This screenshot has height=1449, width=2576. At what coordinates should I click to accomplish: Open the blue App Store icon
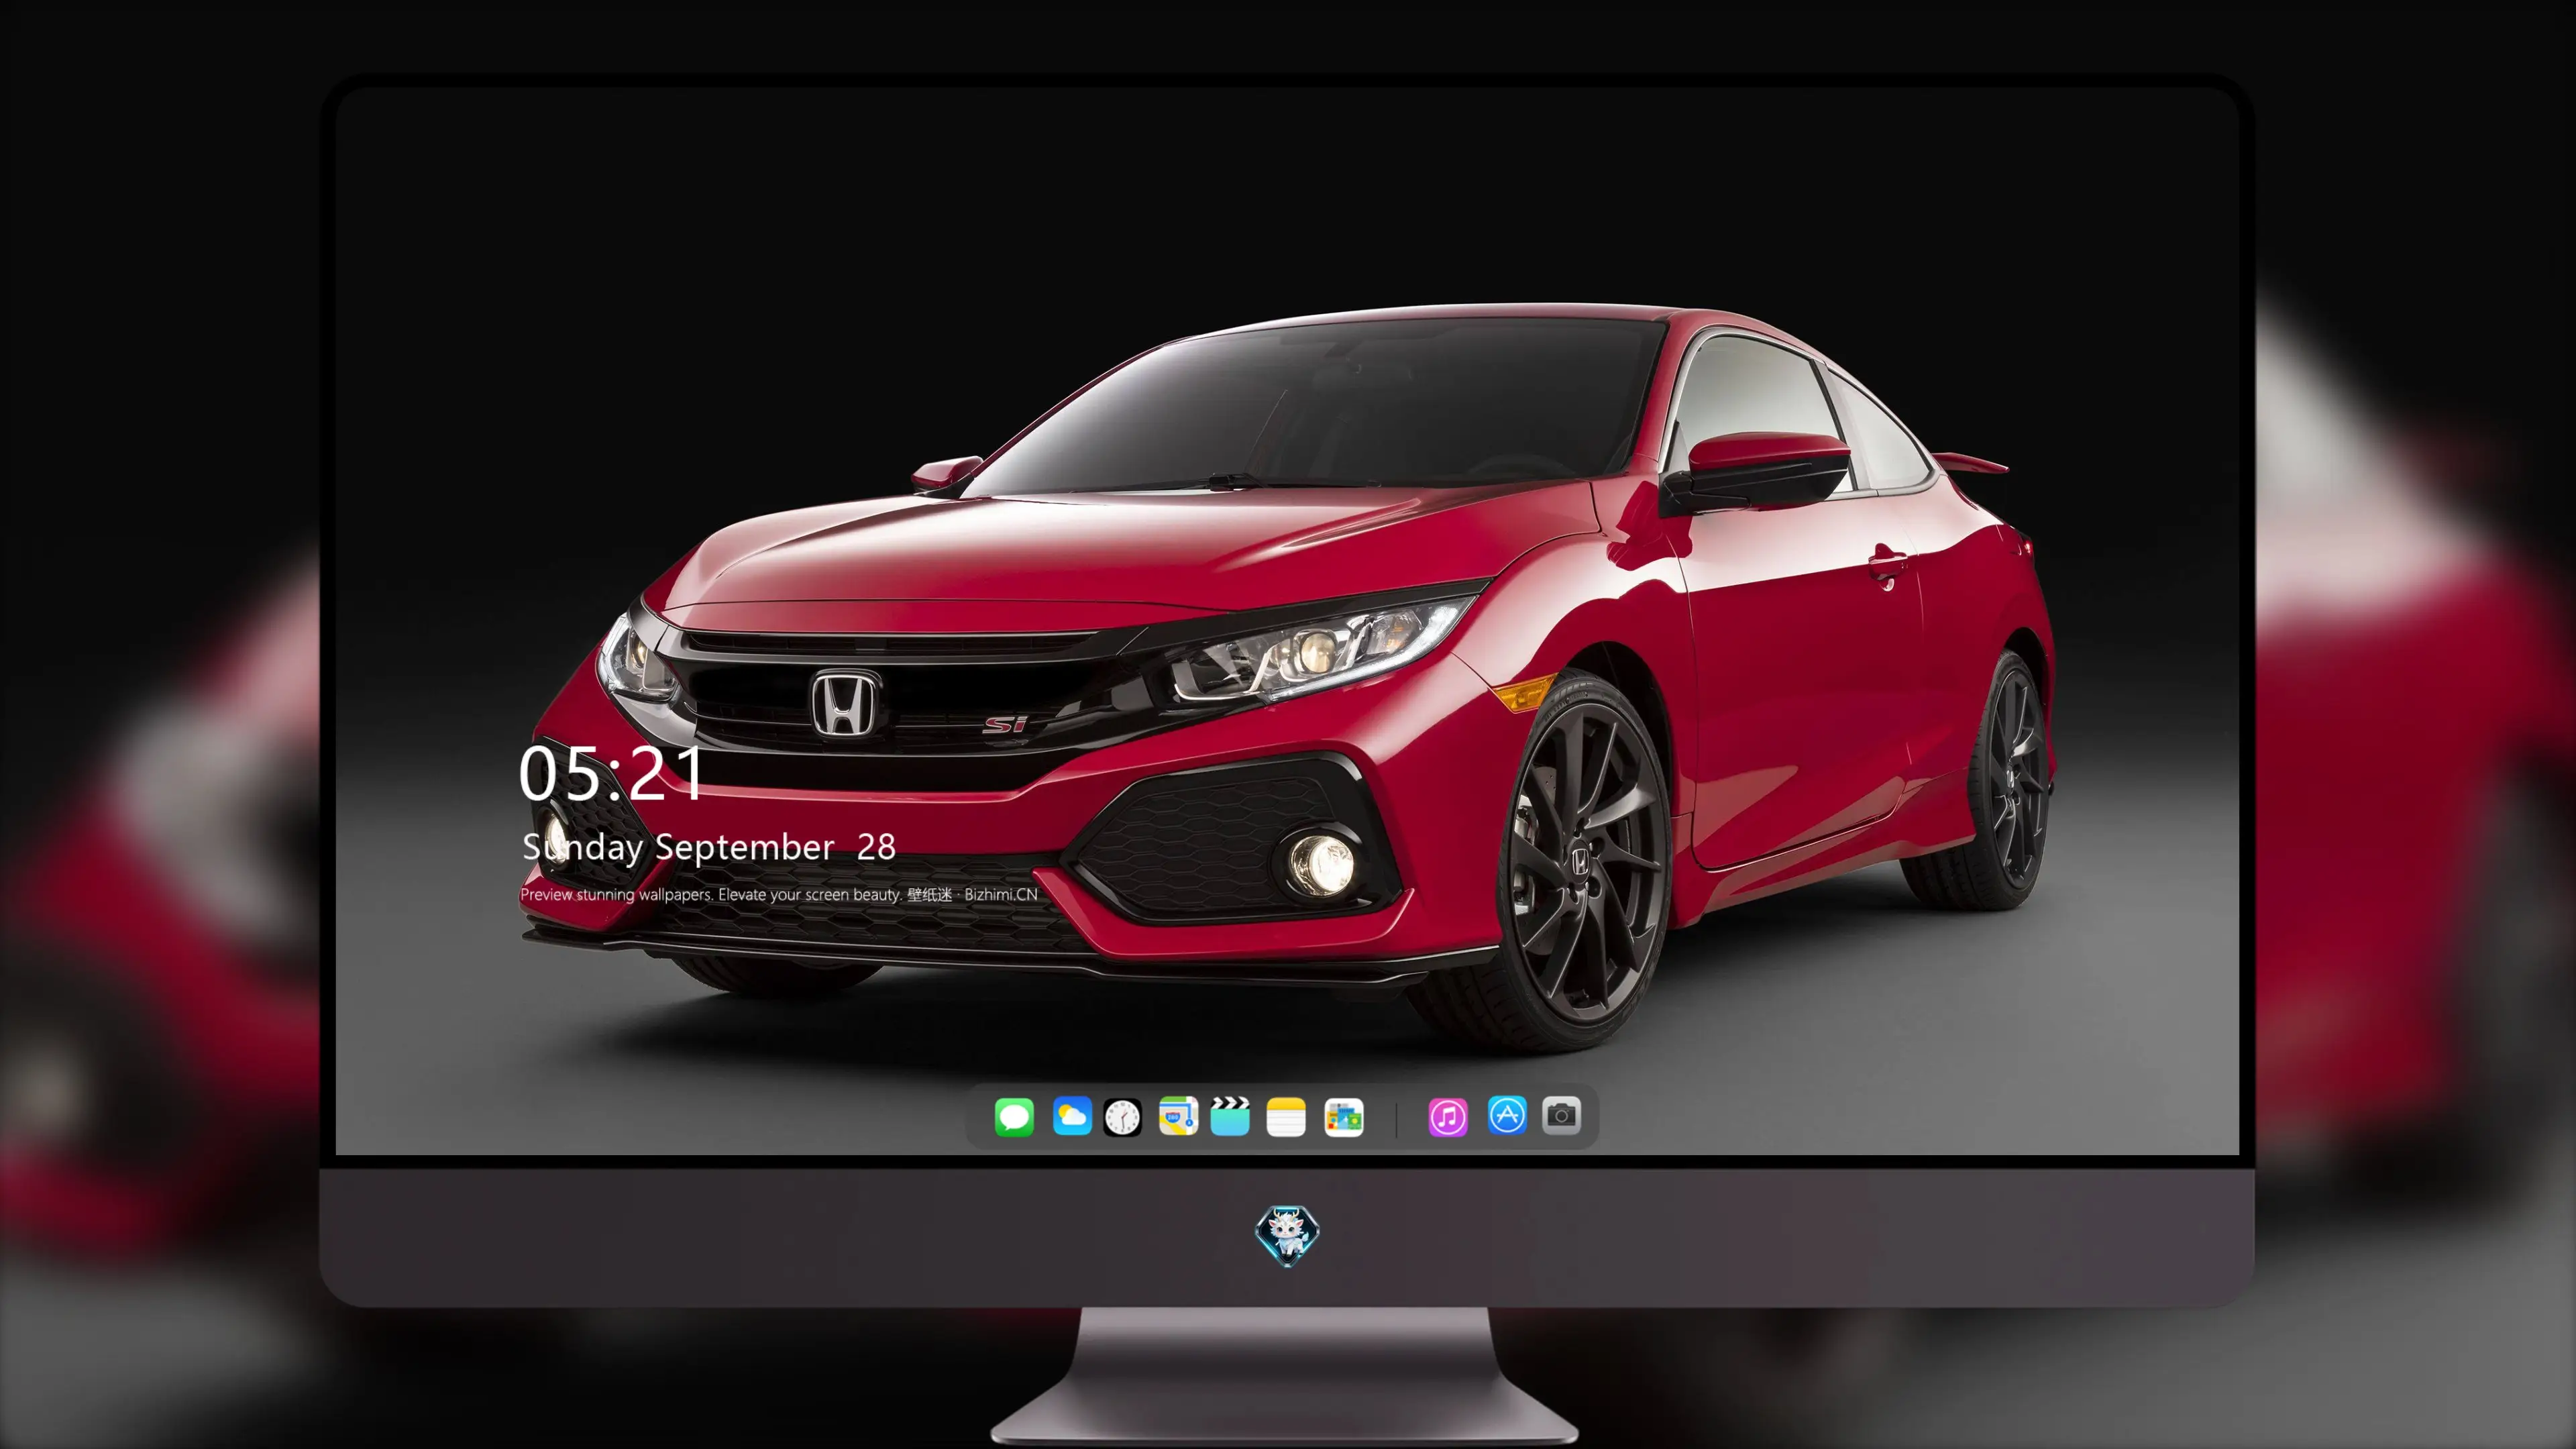click(x=1507, y=1115)
